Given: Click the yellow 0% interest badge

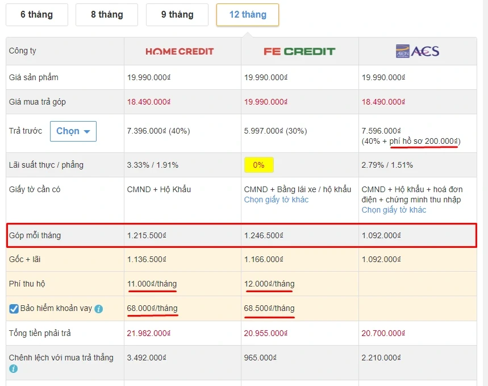Looking at the screenshot, I should click(258, 165).
